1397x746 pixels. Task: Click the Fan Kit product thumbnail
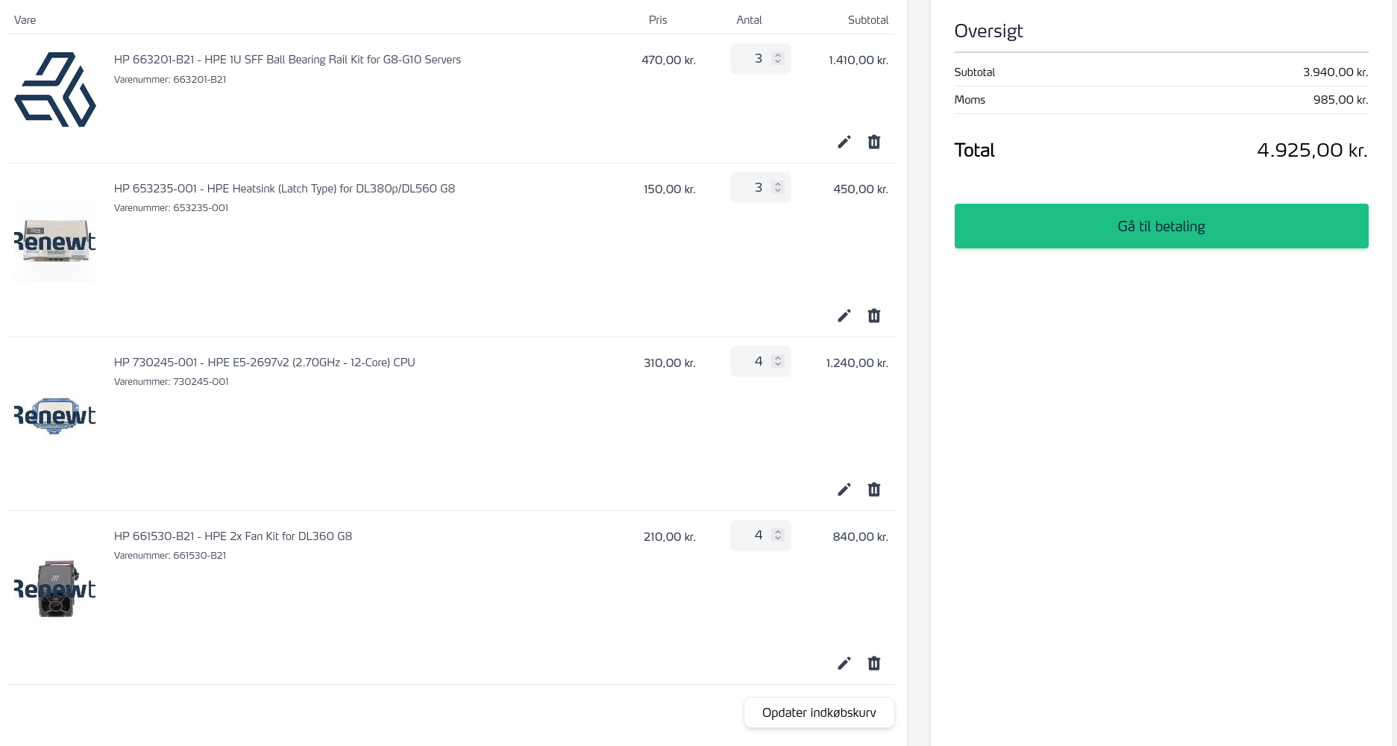55,589
